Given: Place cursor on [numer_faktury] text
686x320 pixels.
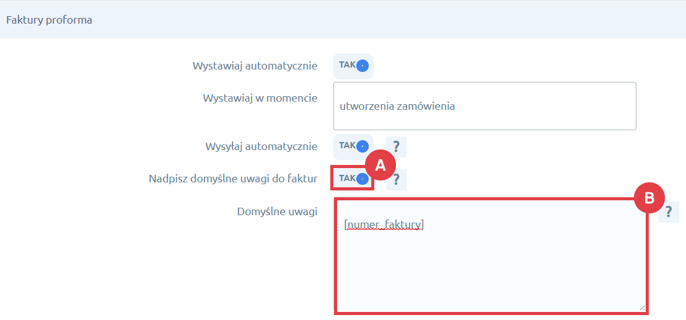Looking at the screenshot, I should coord(384,224).
